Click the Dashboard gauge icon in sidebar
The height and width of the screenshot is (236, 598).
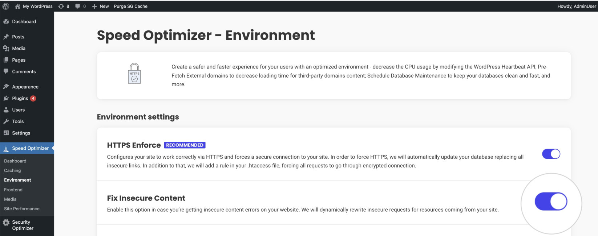click(x=6, y=21)
